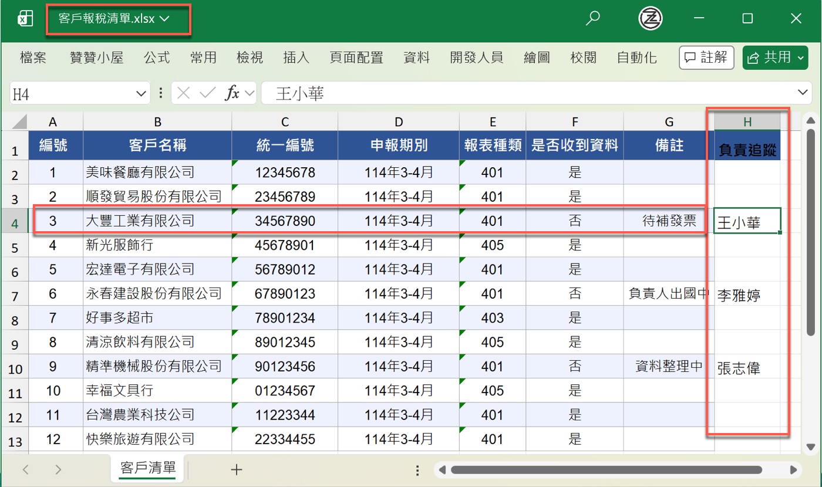
Task: Click cell 美味餐廳有限公司
Action: coord(157,173)
